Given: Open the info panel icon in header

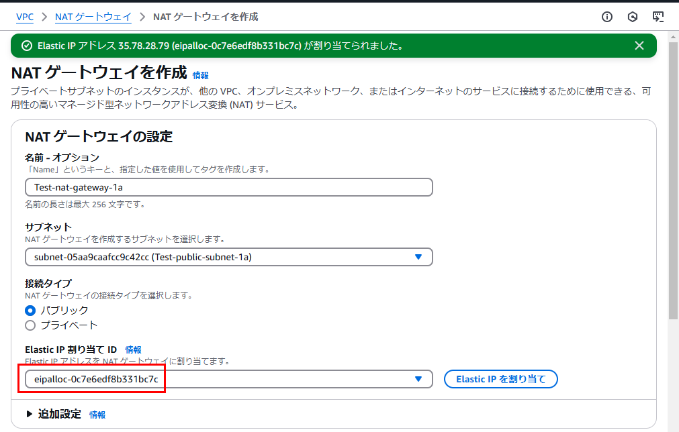Looking at the screenshot, I should (607, 17).
